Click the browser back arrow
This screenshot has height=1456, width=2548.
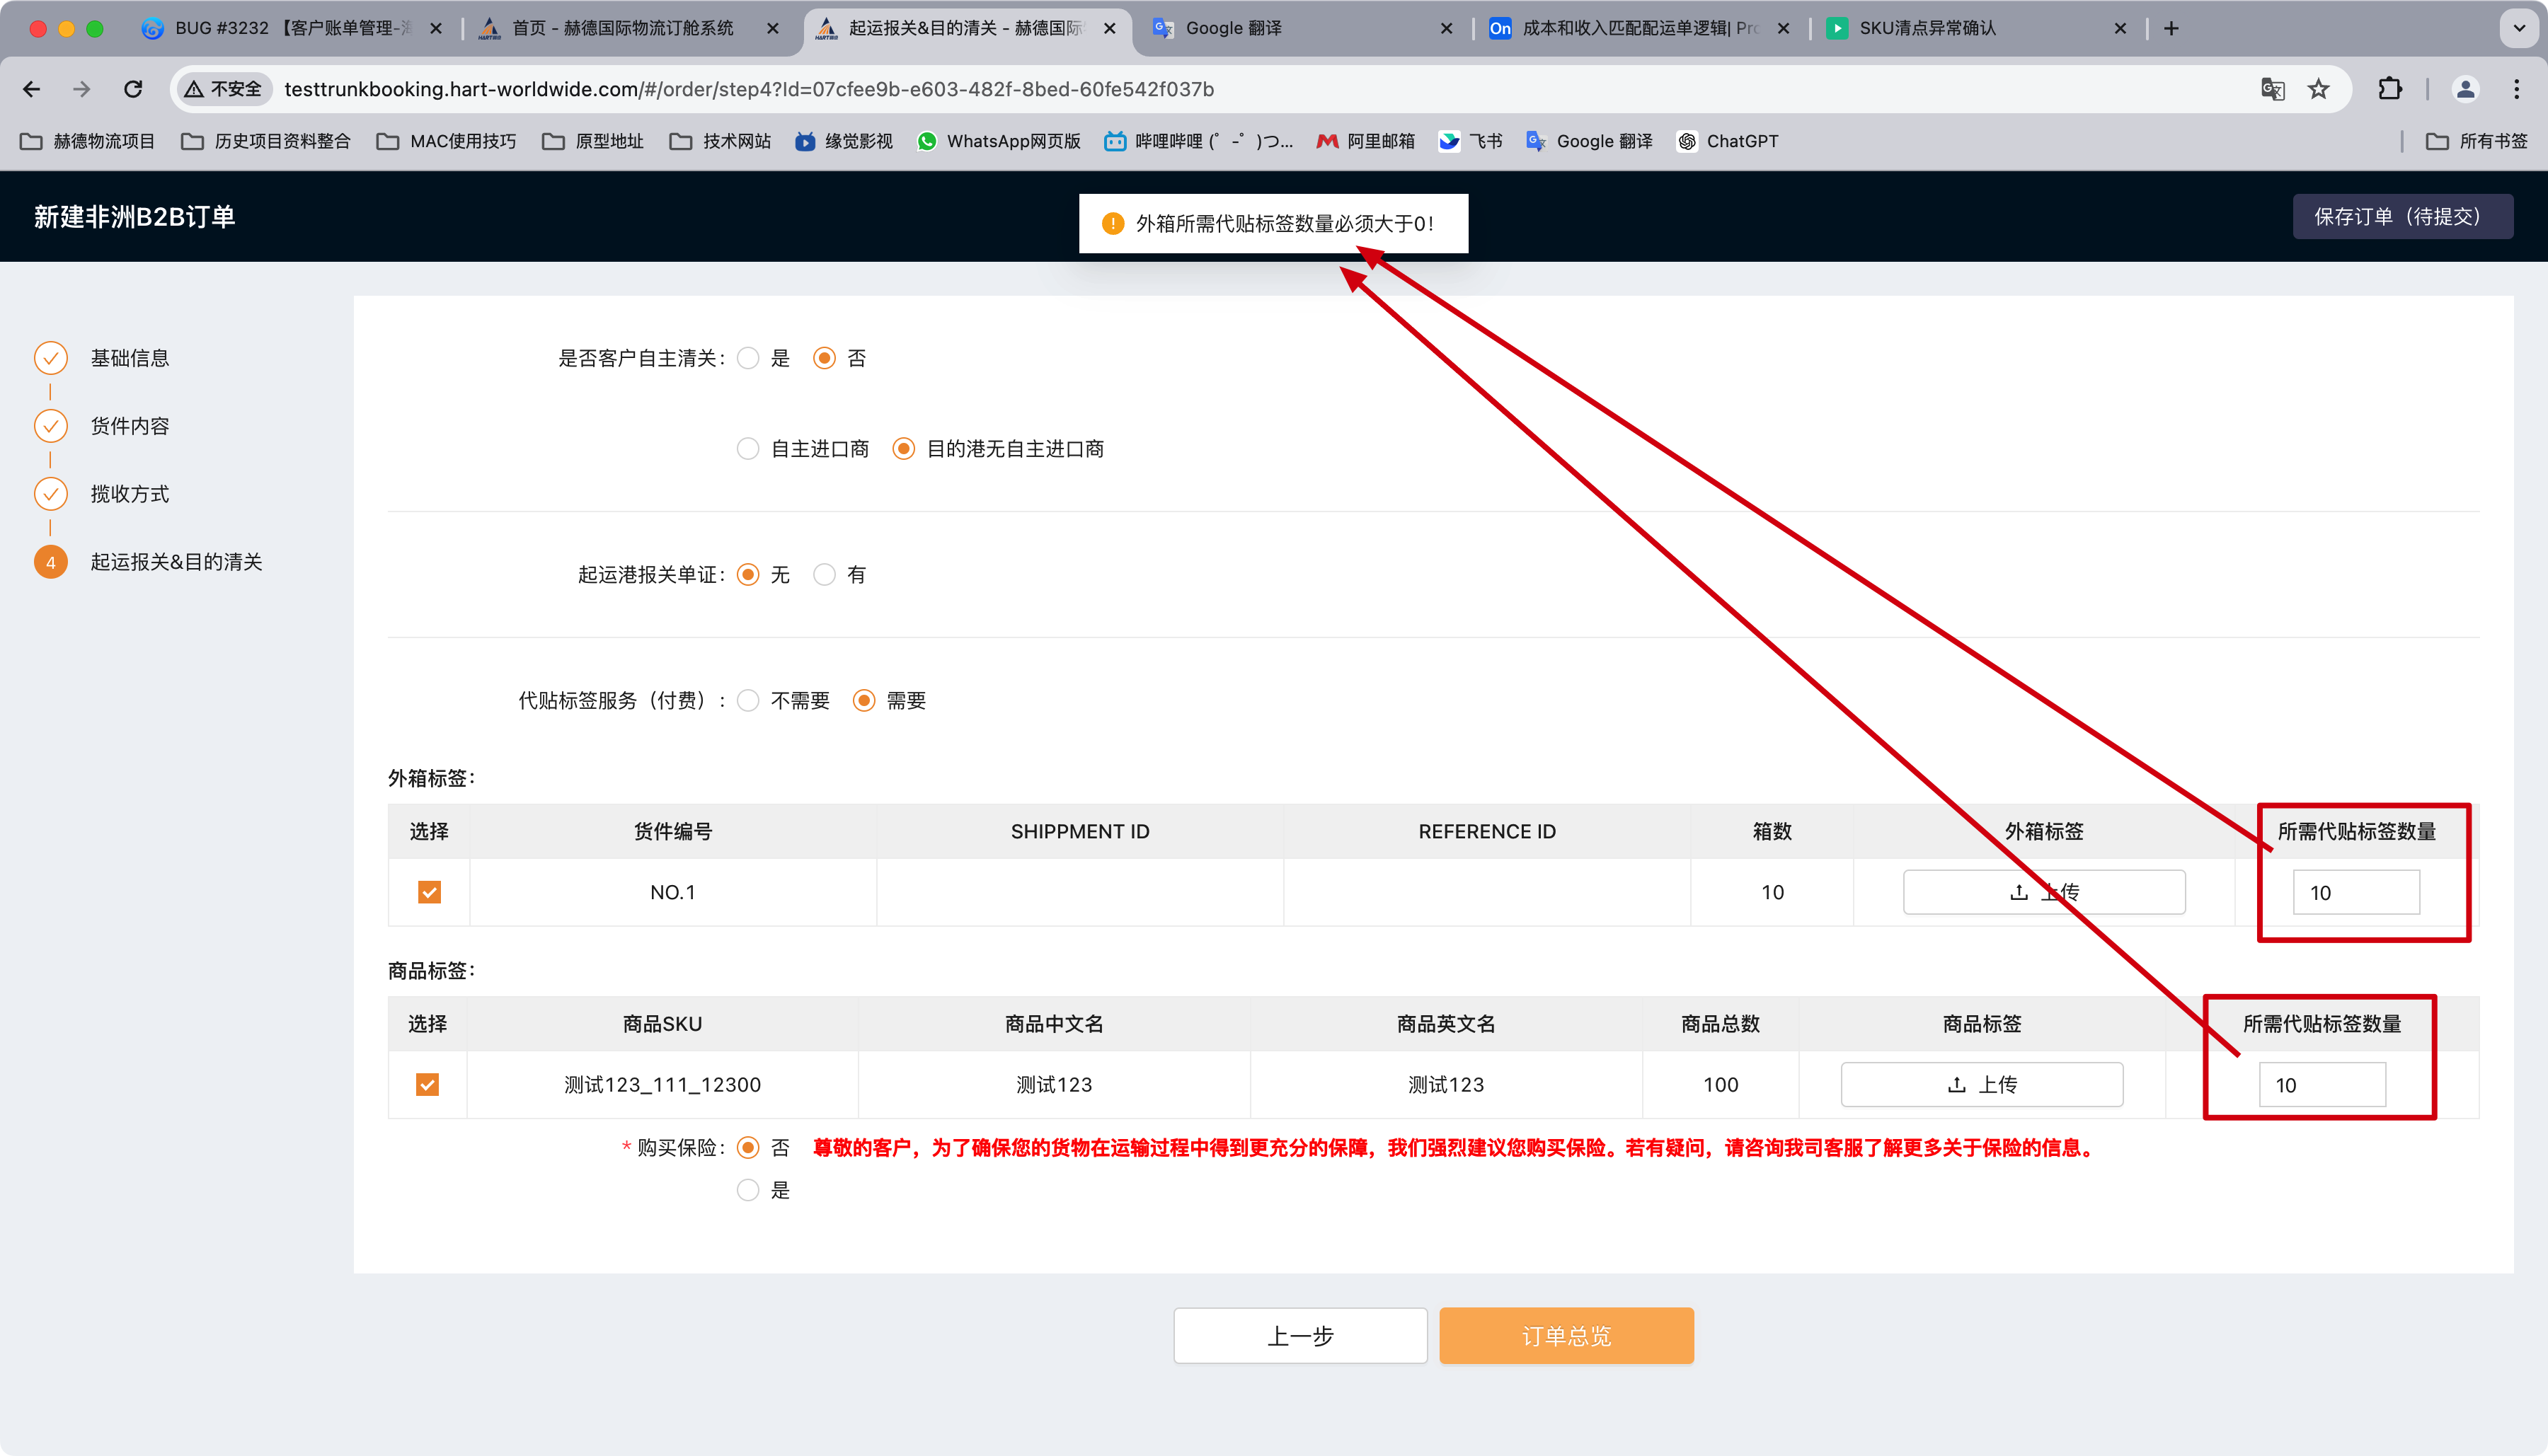32,89
